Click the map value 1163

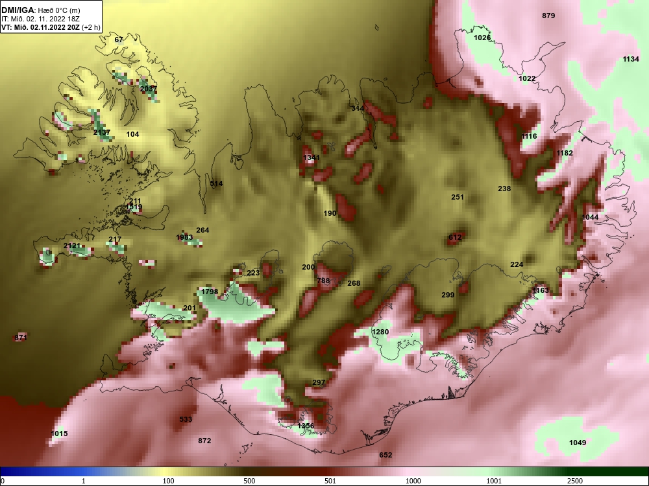coord(541,290)
